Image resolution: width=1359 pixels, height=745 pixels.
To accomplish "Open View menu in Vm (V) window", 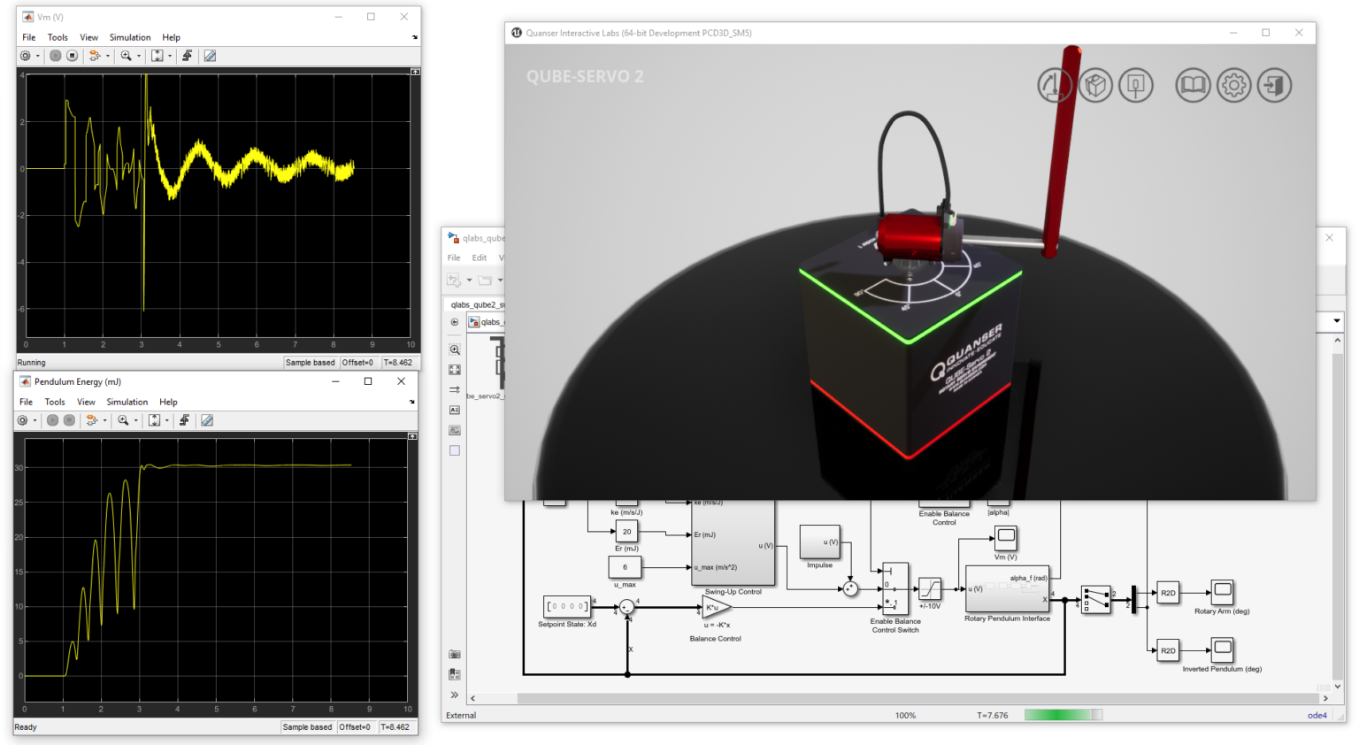I will click(89, 37).
